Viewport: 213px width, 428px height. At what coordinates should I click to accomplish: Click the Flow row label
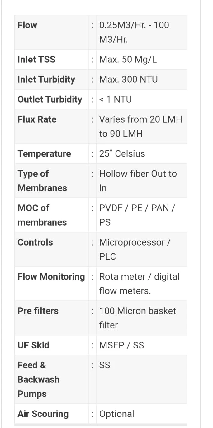pos(27,25)
